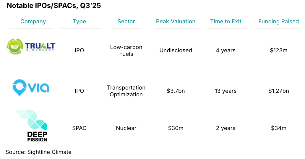Screen dimensions: 305x159
Task: Click the $3.7bn peak valuation value
Action: 176,91
